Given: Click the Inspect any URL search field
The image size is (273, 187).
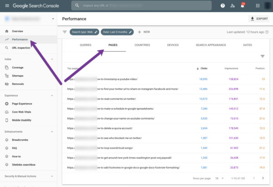Looking at the screenshot, I should click(x=142, y=5).
